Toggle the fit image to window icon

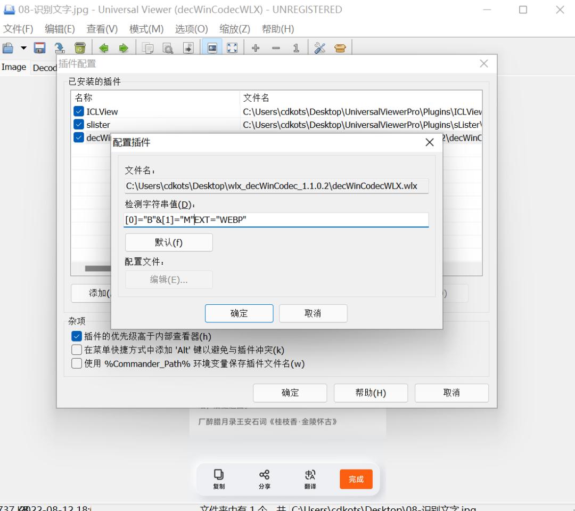212,48
